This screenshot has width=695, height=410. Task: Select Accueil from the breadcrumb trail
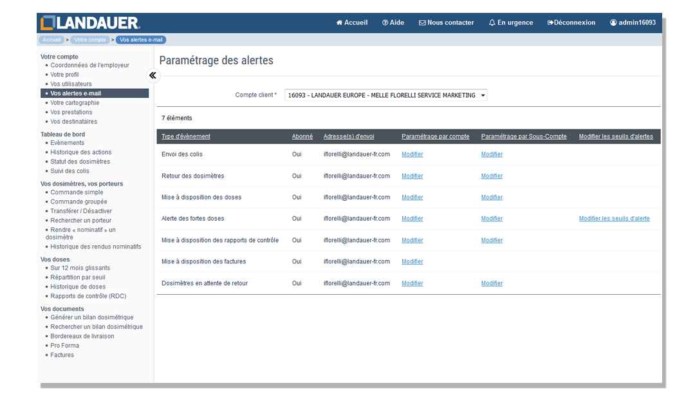pos(51,39)
